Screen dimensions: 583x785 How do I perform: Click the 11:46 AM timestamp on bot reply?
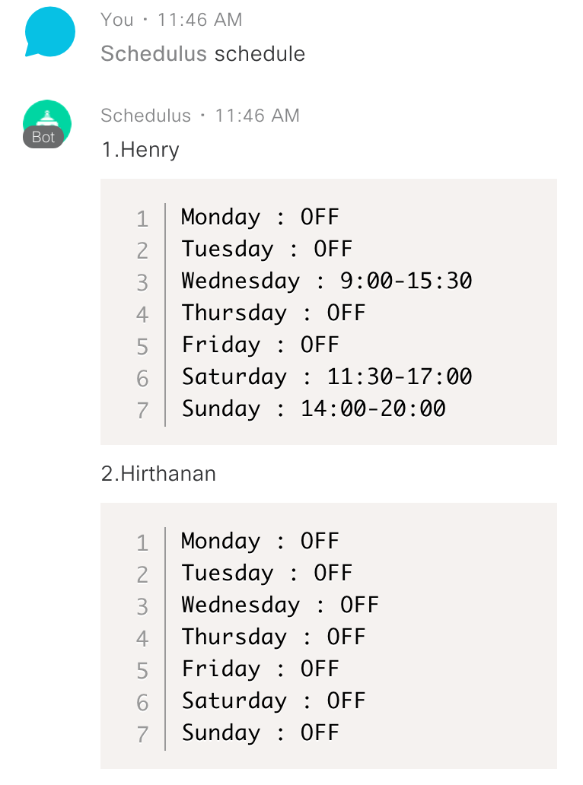257,116
